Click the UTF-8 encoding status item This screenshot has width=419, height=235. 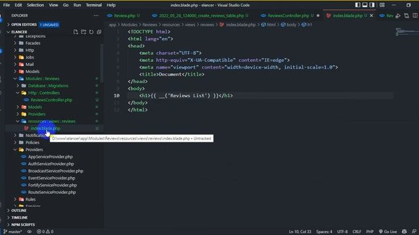pyautogui.click(x=342, y=232)
